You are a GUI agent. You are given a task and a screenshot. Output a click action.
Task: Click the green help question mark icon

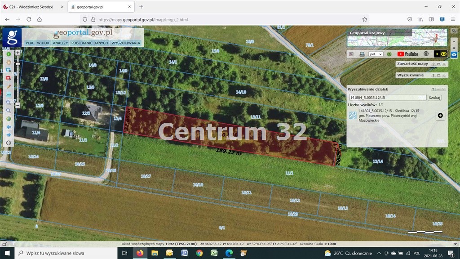point(389,54)
